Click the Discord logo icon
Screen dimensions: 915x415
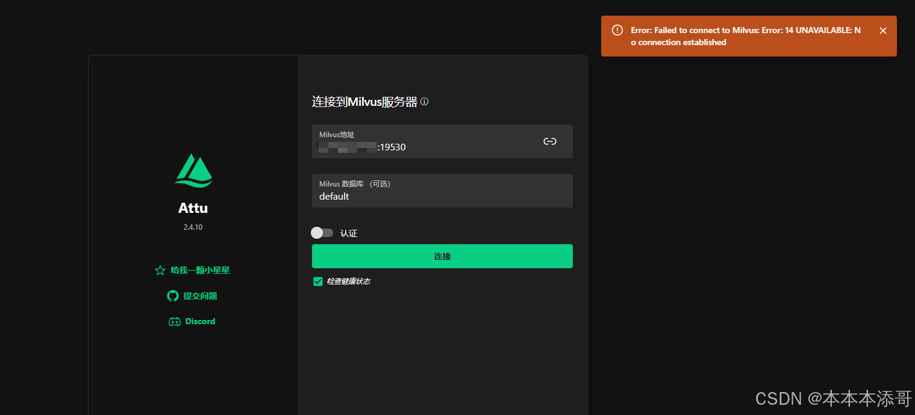pyautogui.click(x=175, y=322)
